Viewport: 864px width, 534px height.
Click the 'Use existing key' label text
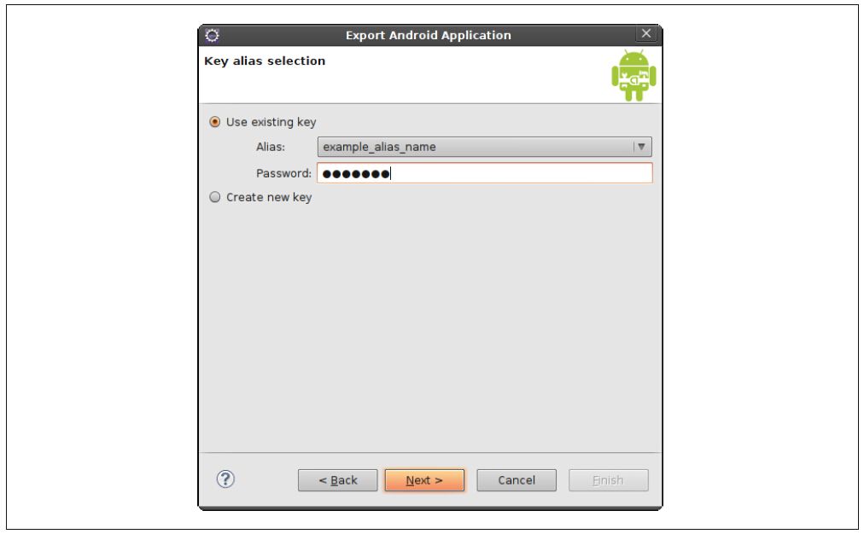(271, 122)
